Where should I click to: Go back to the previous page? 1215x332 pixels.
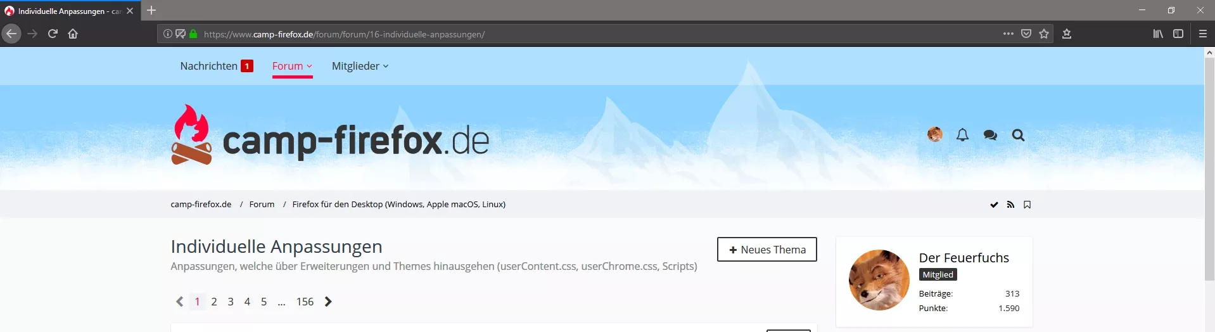coord(11,34)
